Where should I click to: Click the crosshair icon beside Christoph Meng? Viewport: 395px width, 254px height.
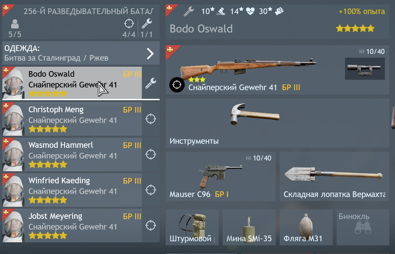pyautogui.click(x=151, y=119)
